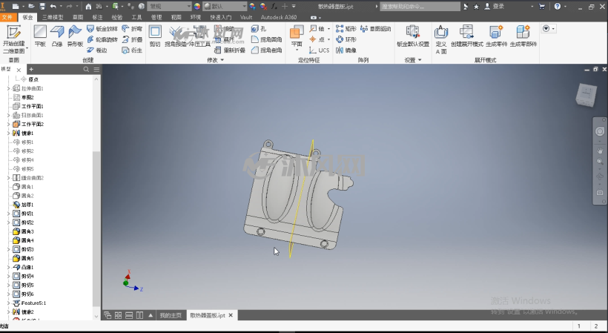
Task: Click the 孔 (Hole) tool
Action: (x=259, y=29)
